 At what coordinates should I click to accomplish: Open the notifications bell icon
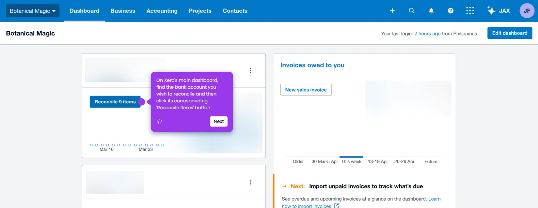click(x=431, y=11)
